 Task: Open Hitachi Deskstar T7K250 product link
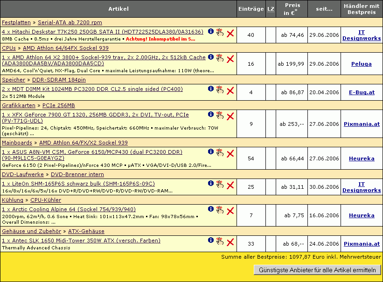pos(103,32)
